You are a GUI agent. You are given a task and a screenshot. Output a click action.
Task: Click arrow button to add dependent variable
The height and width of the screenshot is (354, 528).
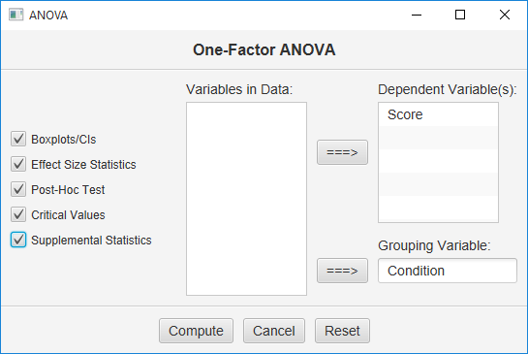[x=342, y=152]
